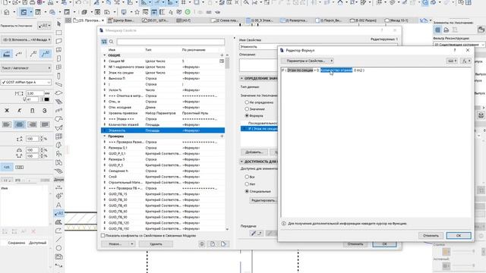
Task: Select the Специальные availability radio button
Action: 247,191
